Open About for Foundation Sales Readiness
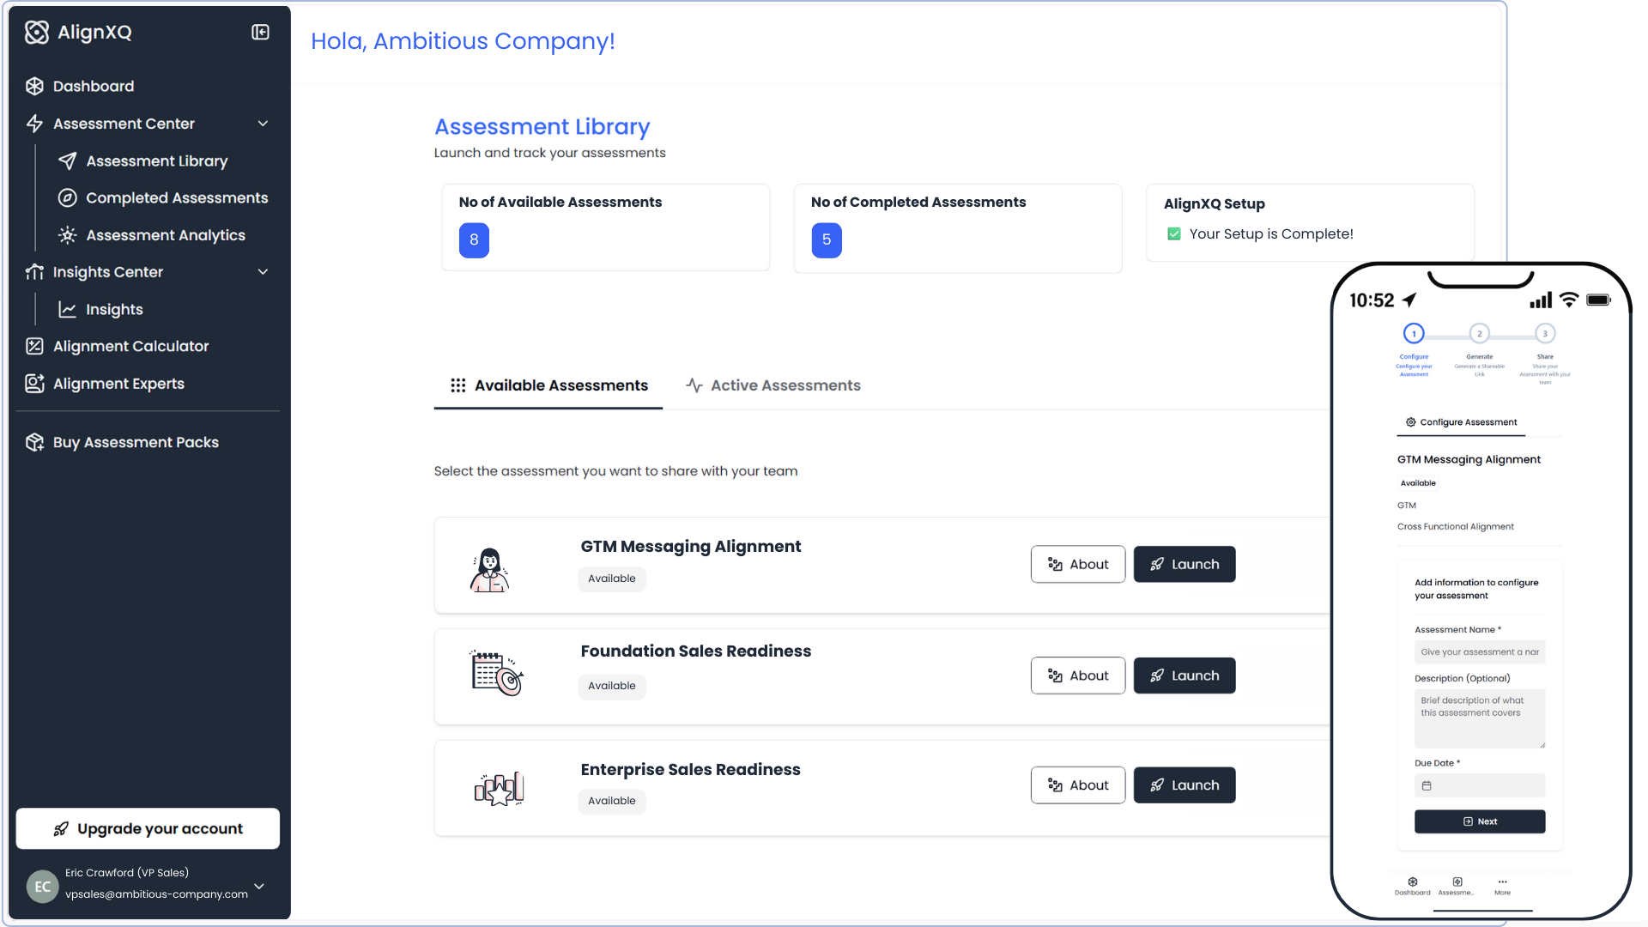The height and width of the screenshot is (927, 1648). click(x=1077, y=676)
